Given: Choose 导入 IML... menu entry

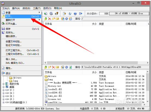Looking at the screenshot, I should [21, 59].
